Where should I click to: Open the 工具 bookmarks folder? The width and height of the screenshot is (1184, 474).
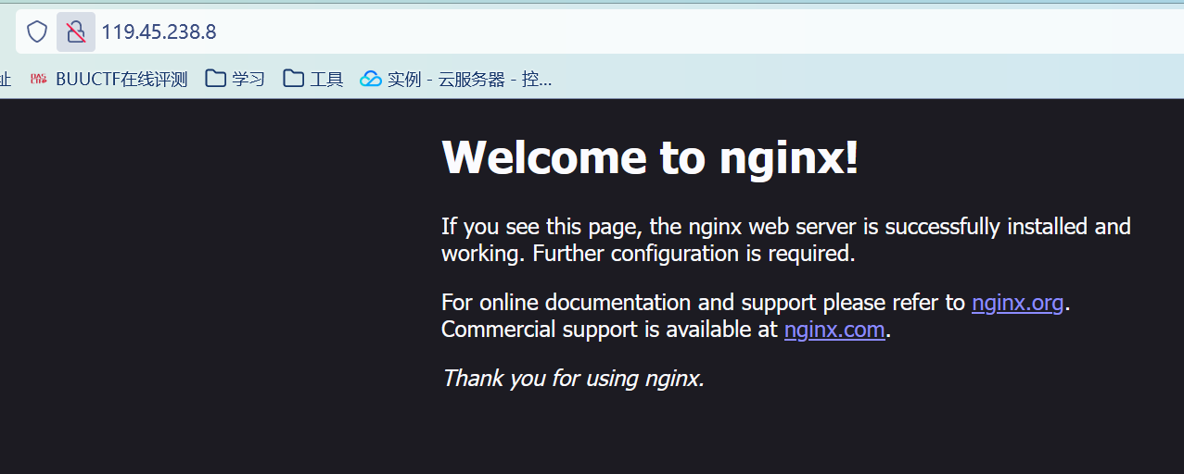pyautogui.click(x=313, y=80)
